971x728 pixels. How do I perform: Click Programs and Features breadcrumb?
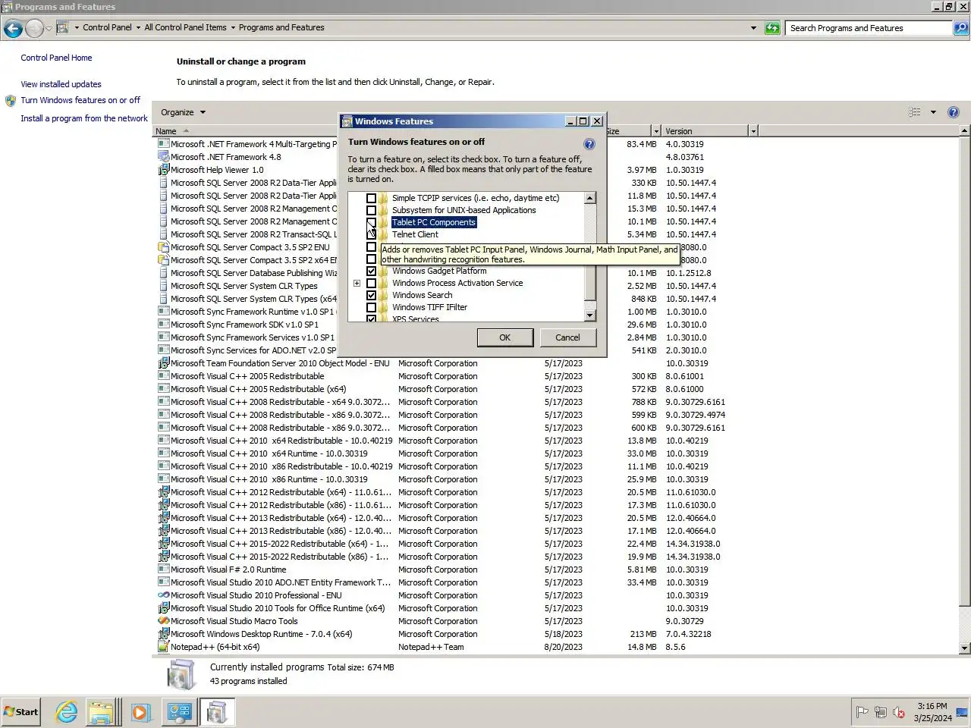pos(281,27)
